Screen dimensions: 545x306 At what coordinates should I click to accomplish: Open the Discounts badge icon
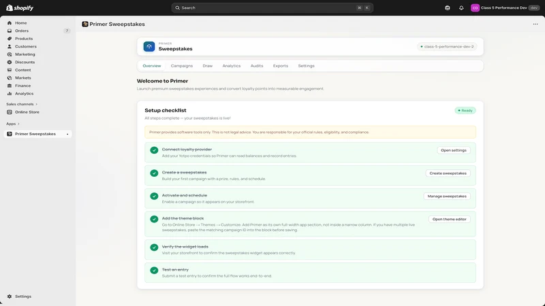tap(10, 62)
